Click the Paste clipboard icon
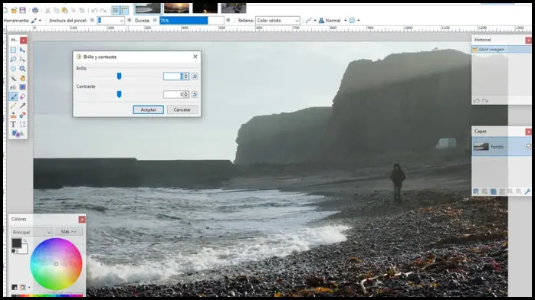Screen dimensions: 535x300 [x=65, y=11]
